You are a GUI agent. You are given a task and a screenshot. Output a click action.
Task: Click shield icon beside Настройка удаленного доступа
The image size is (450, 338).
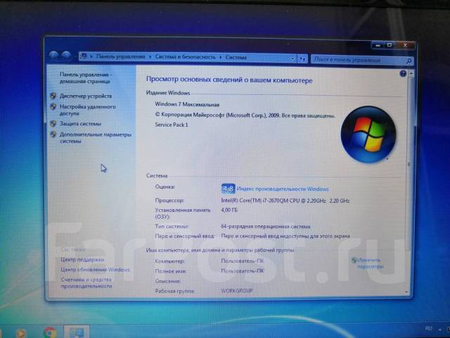click(53, 107)
